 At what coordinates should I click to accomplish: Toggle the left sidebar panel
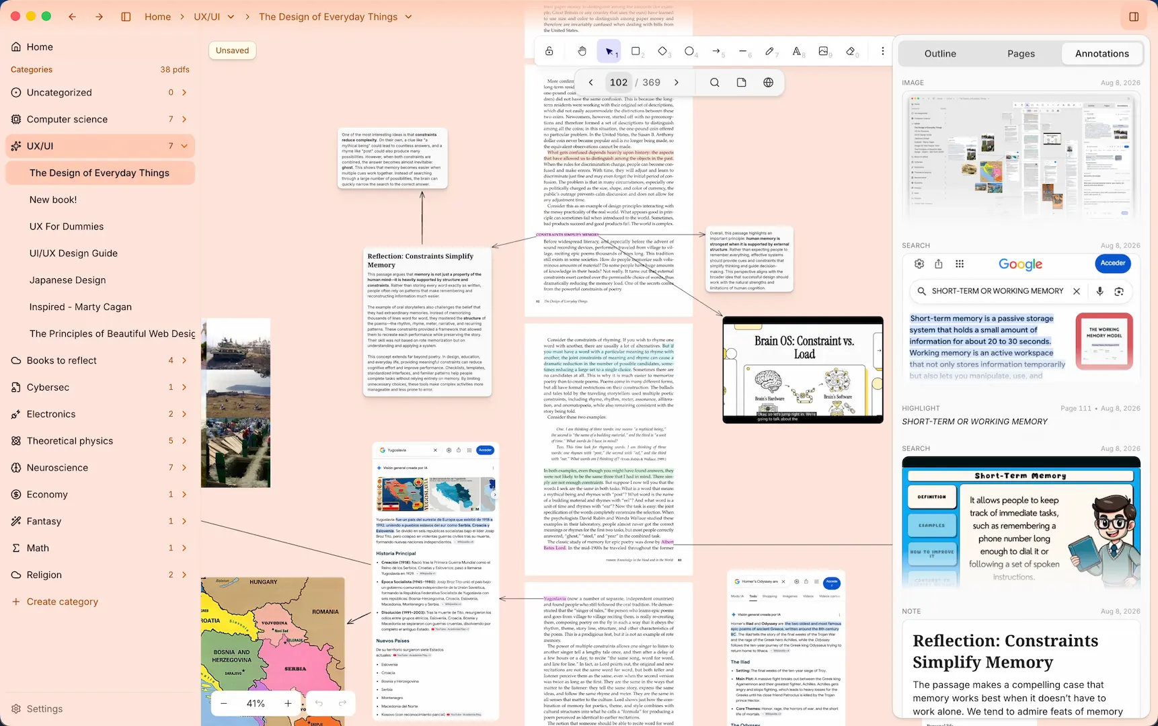coord(126,17)
